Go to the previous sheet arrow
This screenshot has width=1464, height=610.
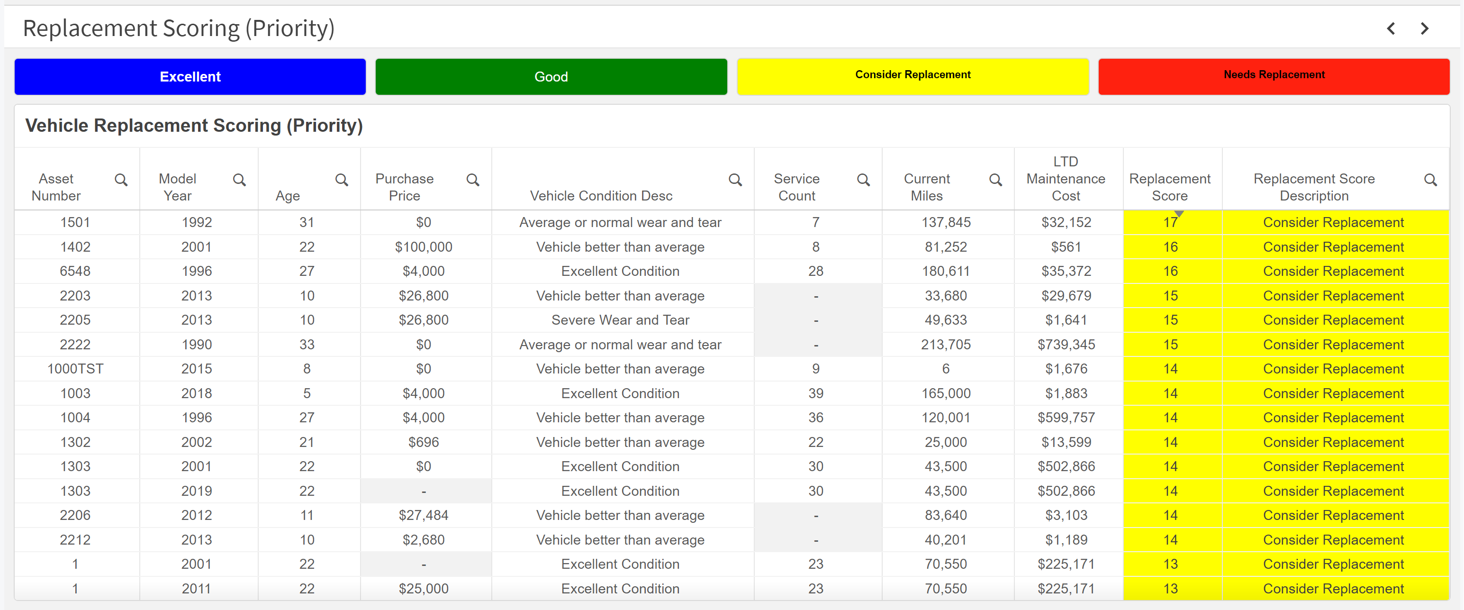coord(1391,28)
